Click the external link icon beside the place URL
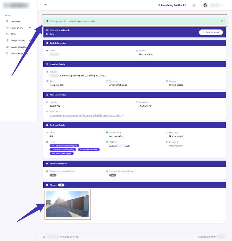The width and height of the screenshot is (232, 241). [x=122, y=115]
